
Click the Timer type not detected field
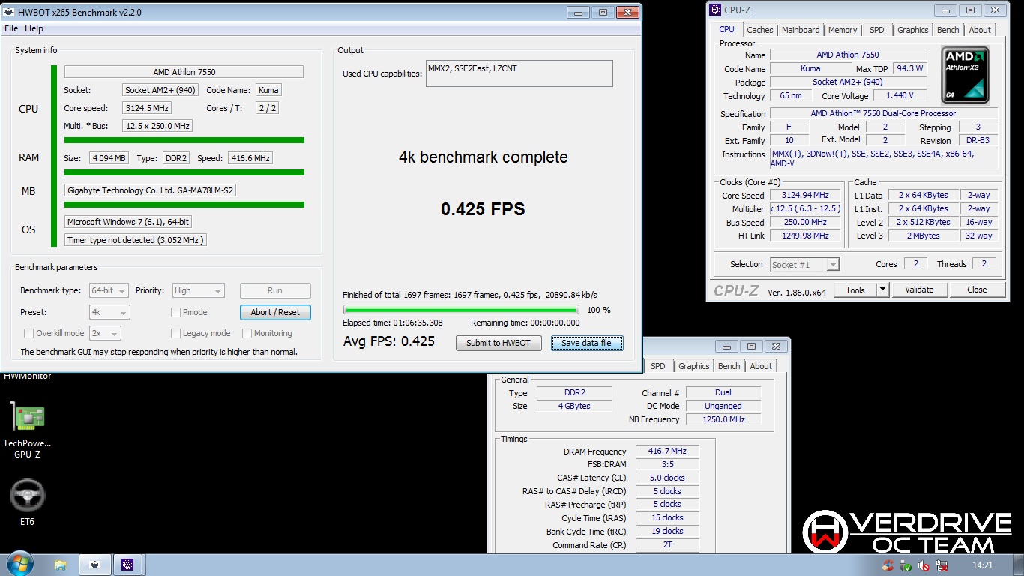[136, 240]
